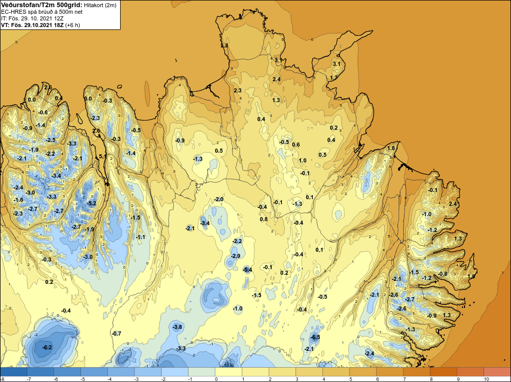Click the -2.0 temperature value

219,199
